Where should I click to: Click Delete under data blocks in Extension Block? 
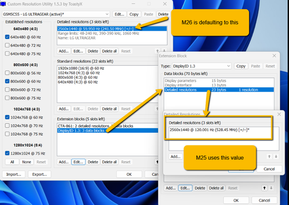tap(200, 188)
